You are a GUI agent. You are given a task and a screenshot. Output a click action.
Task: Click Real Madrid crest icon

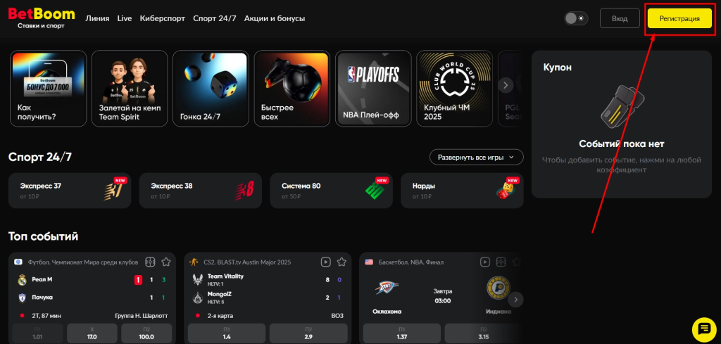point(22,279)
